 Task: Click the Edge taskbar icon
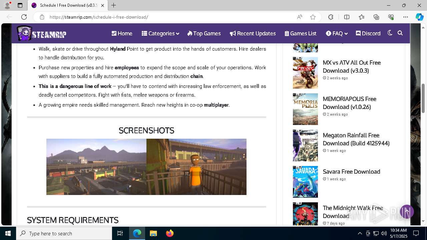coord(137,233)
